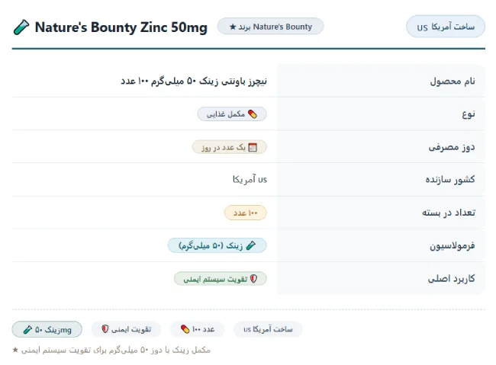Click the Nature's Bounty Zinc 50mg title

(121, 27)
